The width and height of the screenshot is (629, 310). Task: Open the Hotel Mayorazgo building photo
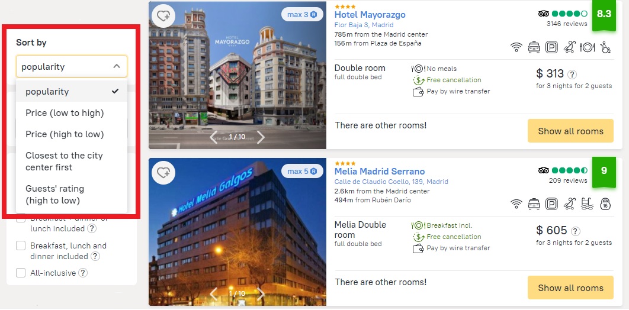click(238, 75)
